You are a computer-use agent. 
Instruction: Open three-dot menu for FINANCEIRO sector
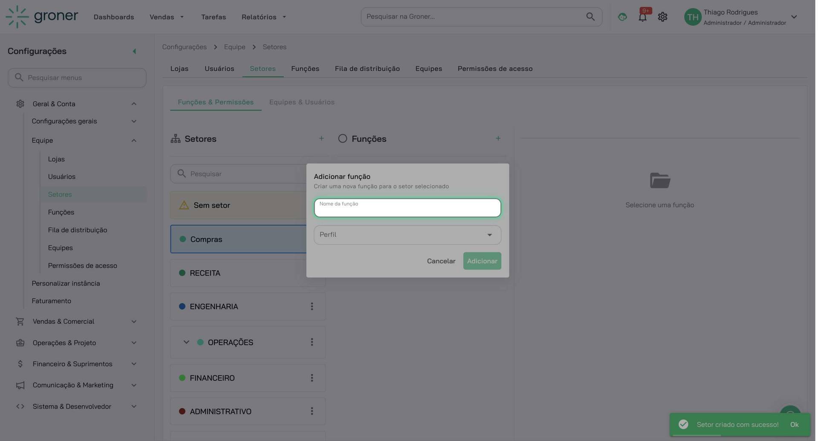pos(312,378)
